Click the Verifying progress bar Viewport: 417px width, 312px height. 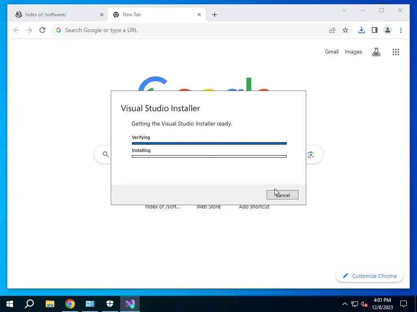pyautogui.click(x=209, y=143)
